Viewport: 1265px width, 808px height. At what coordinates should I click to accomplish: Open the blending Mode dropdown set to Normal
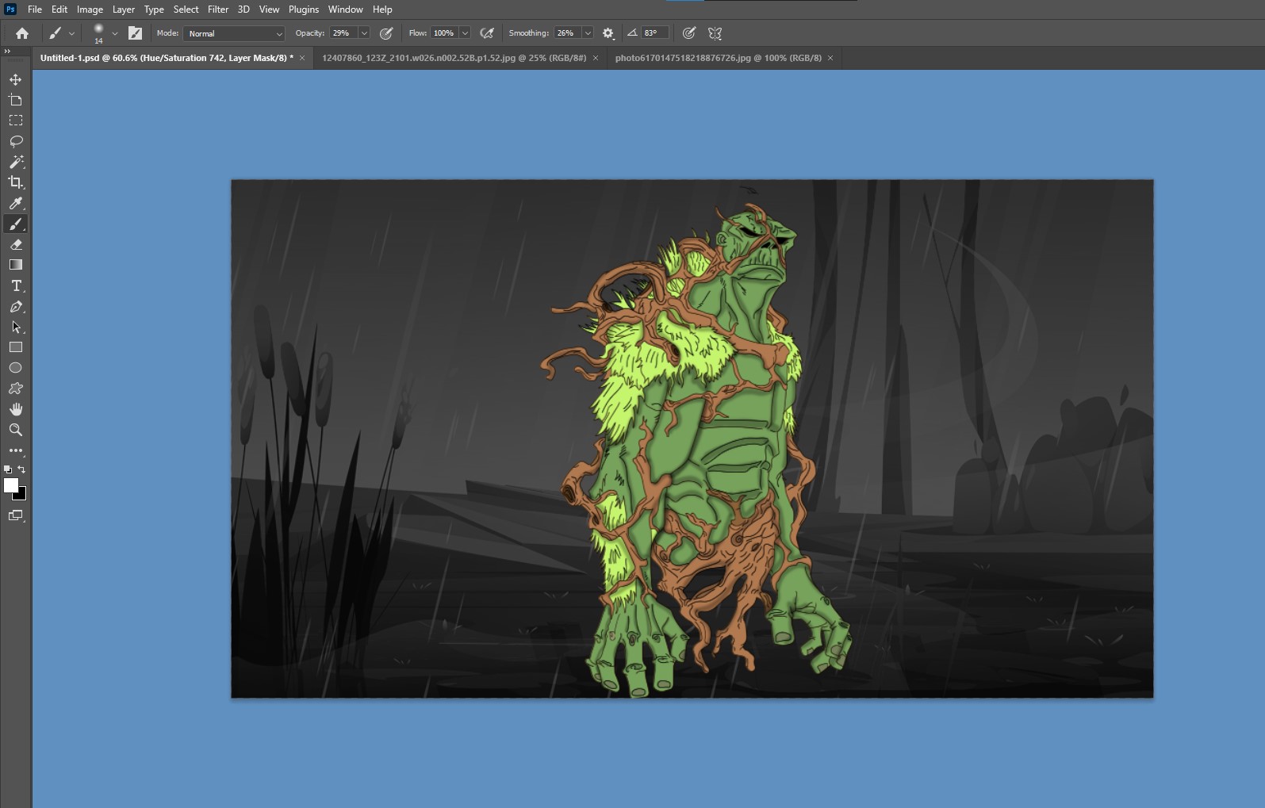pyautogui.click(x=234, y=33)
